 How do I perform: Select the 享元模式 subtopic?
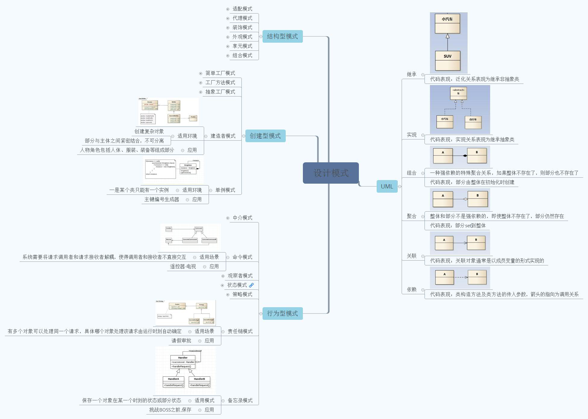point(242,46)
